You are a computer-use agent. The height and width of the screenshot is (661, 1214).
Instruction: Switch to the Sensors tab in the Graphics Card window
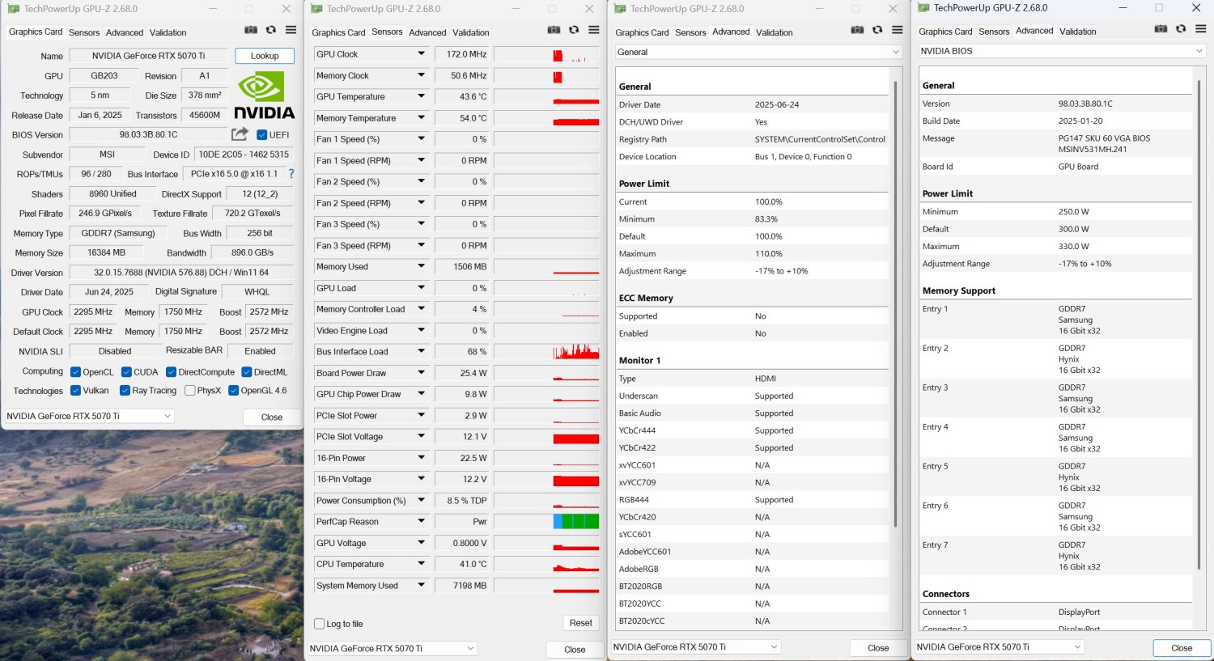click(x=84, y=32)
